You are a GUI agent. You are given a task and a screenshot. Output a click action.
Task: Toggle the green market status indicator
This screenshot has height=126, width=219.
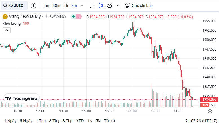[73, 17]
